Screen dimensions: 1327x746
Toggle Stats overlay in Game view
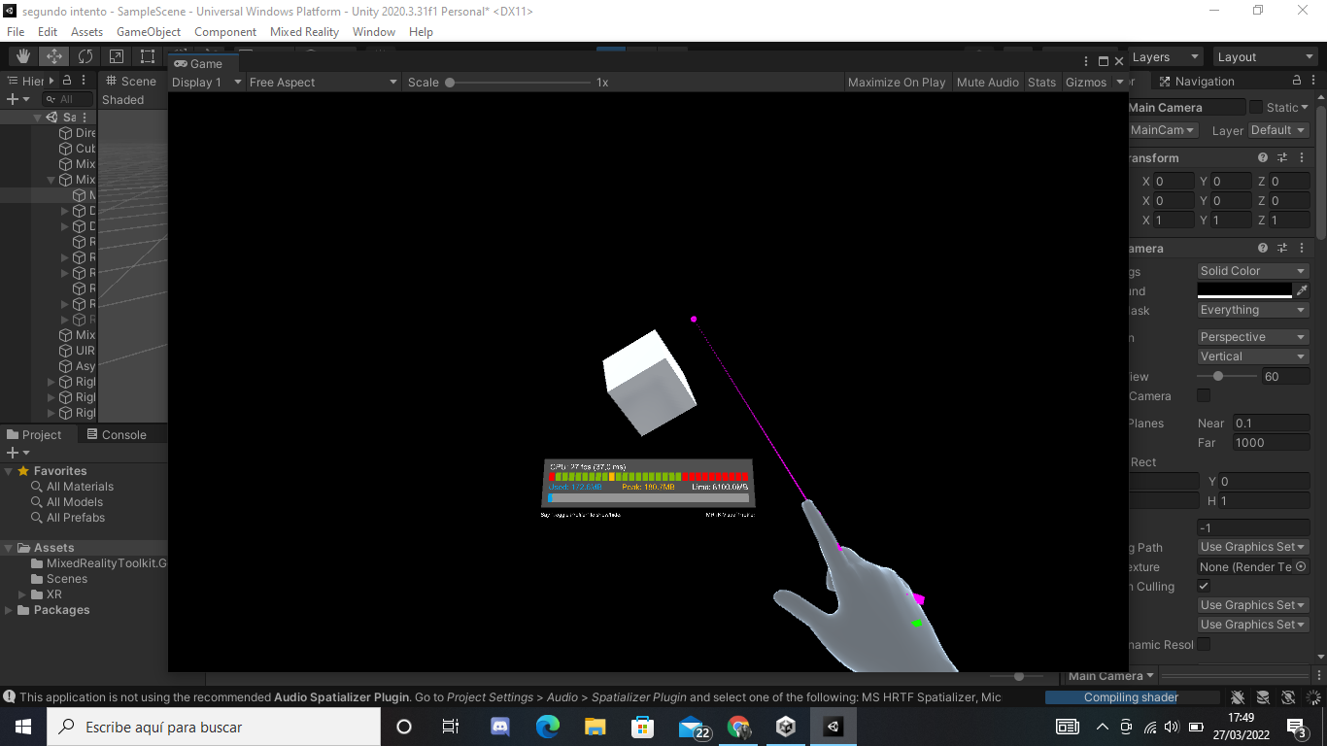tap(1041, 83)
